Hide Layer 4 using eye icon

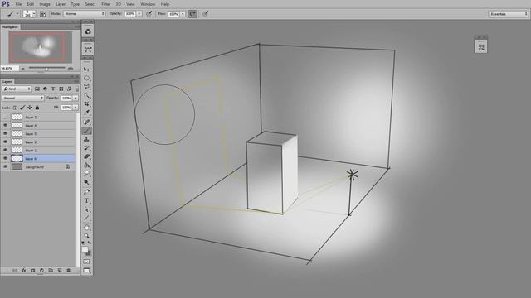(5, 125)
